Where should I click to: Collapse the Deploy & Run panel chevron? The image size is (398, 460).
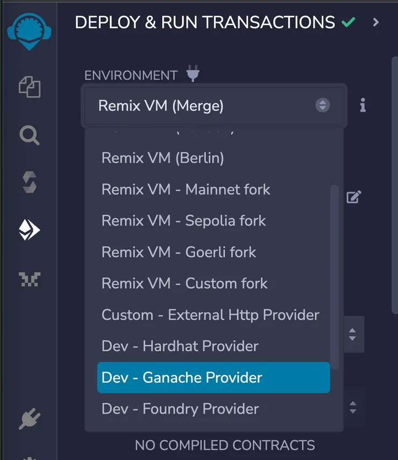(x=376, y=22)
